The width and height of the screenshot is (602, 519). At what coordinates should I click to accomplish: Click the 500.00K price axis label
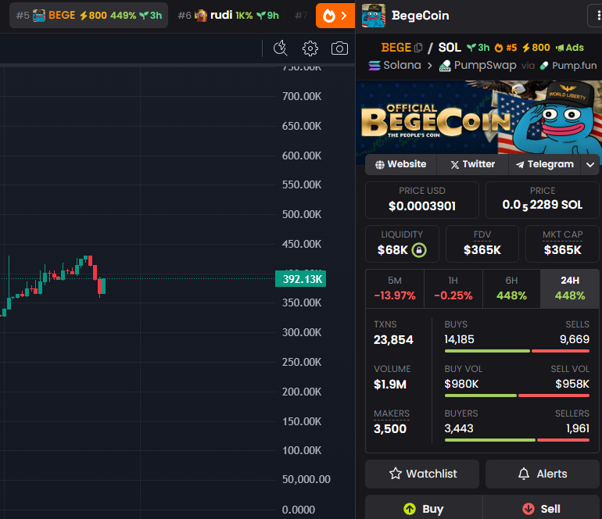tap(302, 214)
